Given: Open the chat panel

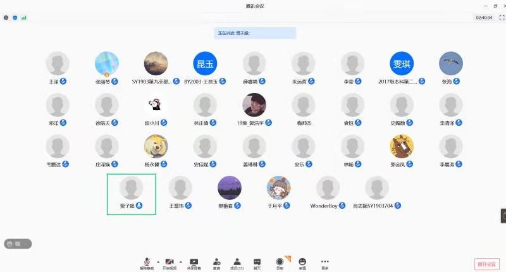Looking at the screenshot, I should [x=257, y=262].
